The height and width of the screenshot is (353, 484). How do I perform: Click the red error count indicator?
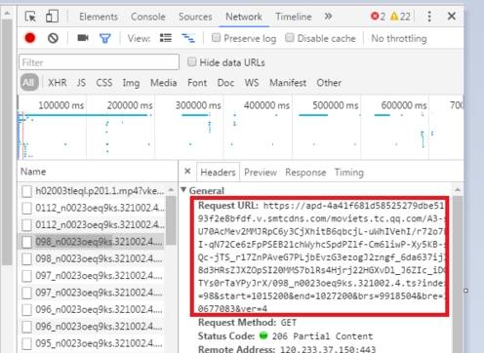coord(378,17)
